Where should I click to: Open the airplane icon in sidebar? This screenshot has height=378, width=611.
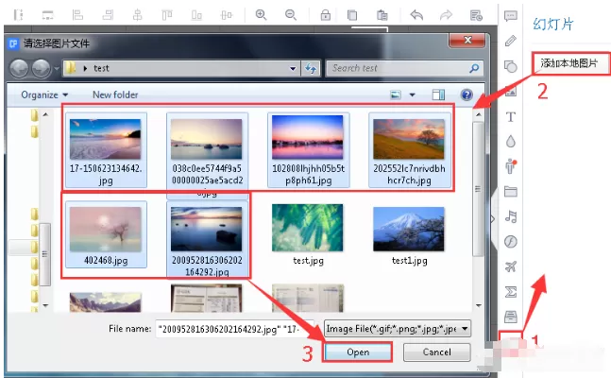(x=511, y=266)
